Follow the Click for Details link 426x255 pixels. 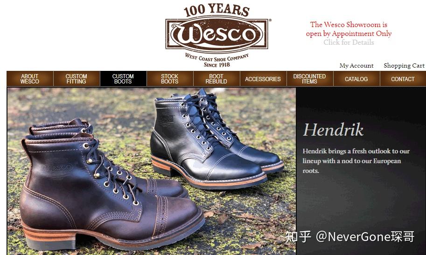(349, 42)
